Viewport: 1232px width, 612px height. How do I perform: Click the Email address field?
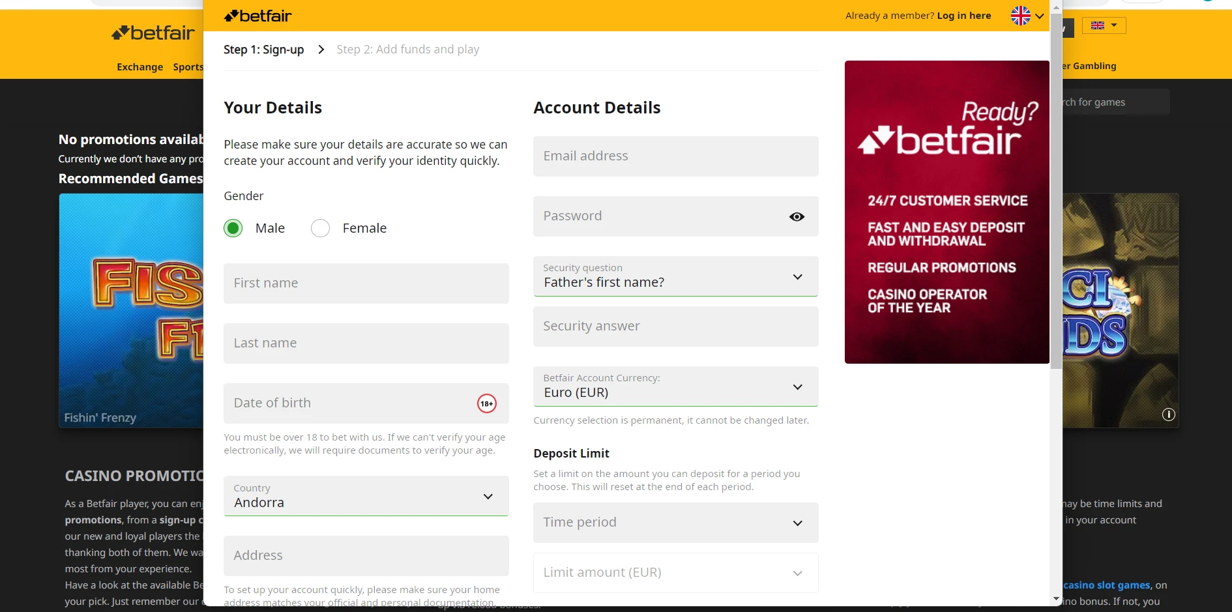point(675,156)
